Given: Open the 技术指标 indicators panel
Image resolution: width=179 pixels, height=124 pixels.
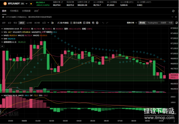Looking at the screenshot, I should pyautogui.click(x=63, y=23).
